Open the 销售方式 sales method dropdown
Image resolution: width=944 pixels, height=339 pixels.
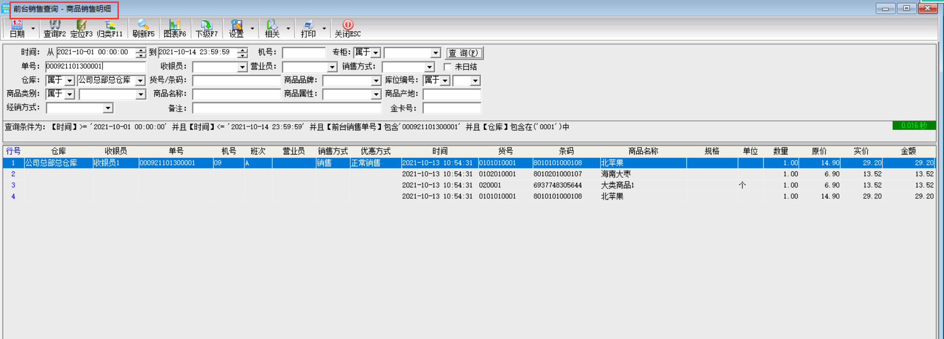429,67
